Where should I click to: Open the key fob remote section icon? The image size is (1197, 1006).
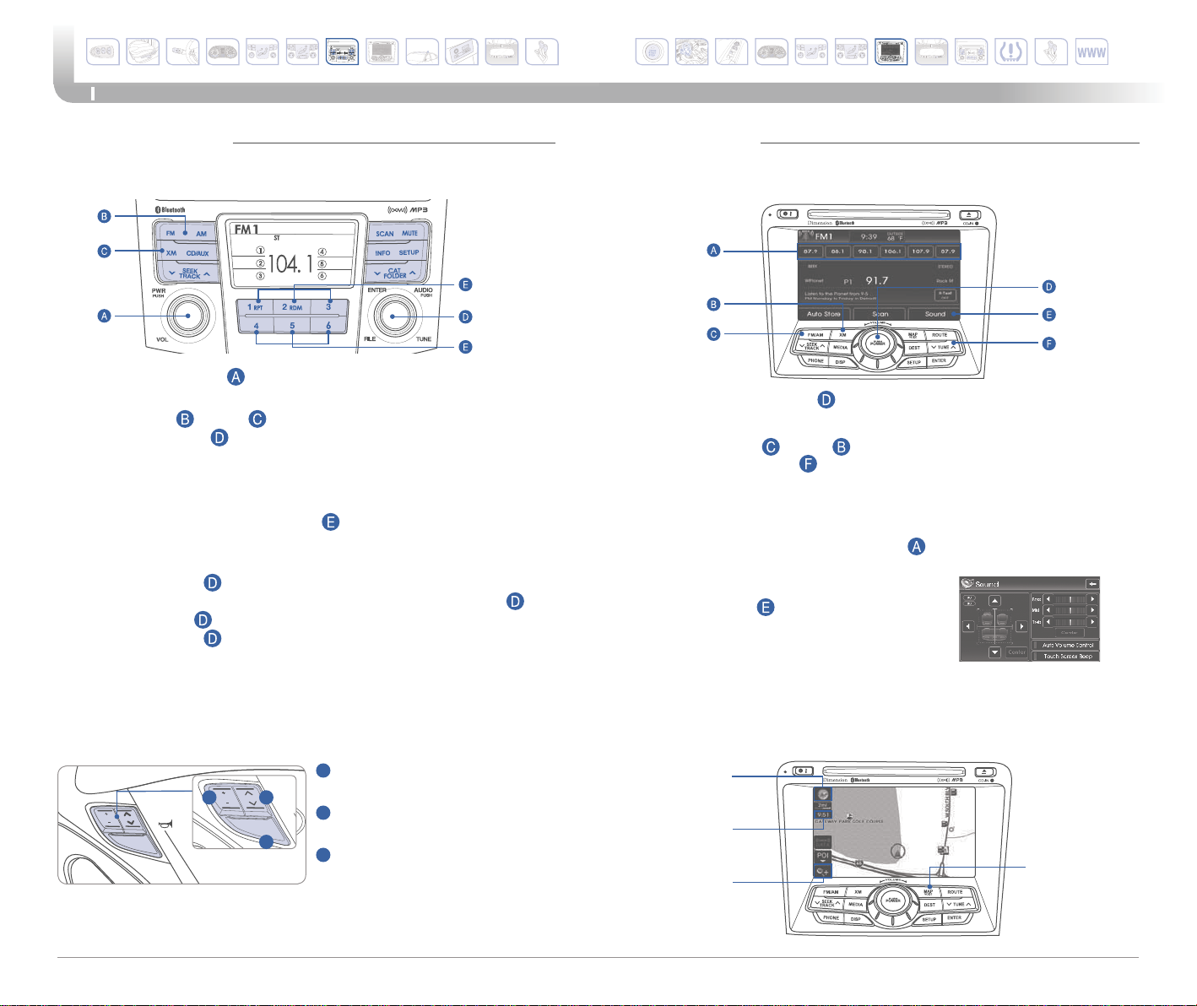[103, 52]
